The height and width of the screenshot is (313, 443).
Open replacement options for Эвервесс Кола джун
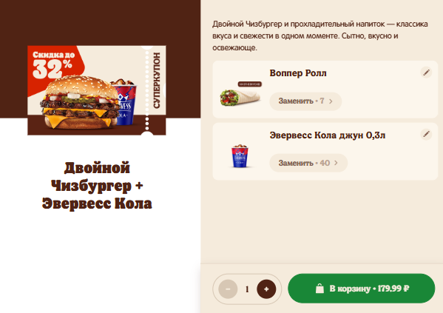tap(308, 163)
